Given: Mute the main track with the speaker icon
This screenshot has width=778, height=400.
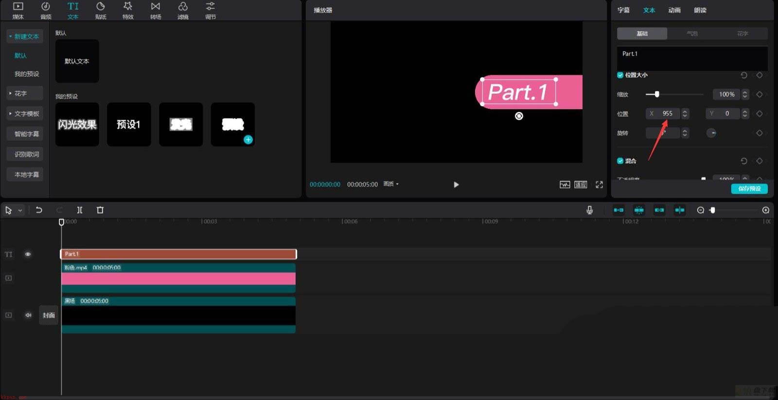Looking at the screenshot, I should [28, 315].
